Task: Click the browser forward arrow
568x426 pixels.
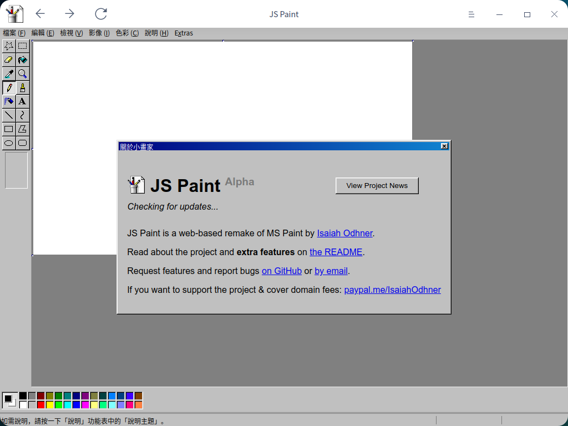Action: tap(69, 14)
